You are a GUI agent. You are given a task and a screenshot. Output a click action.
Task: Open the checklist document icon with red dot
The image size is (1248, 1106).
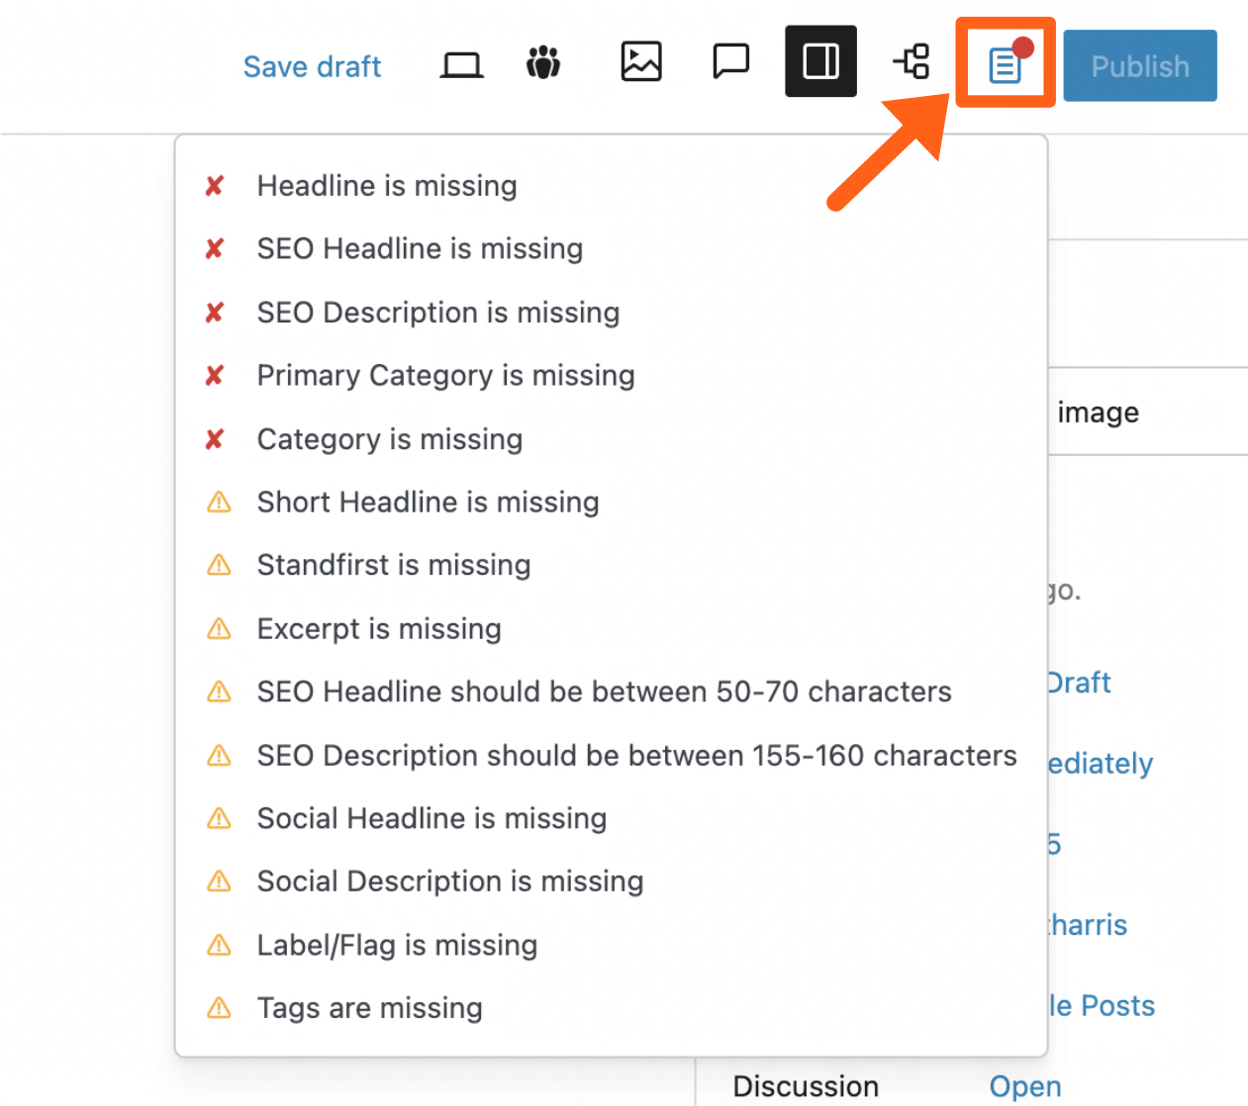[x=1006, y=64]
